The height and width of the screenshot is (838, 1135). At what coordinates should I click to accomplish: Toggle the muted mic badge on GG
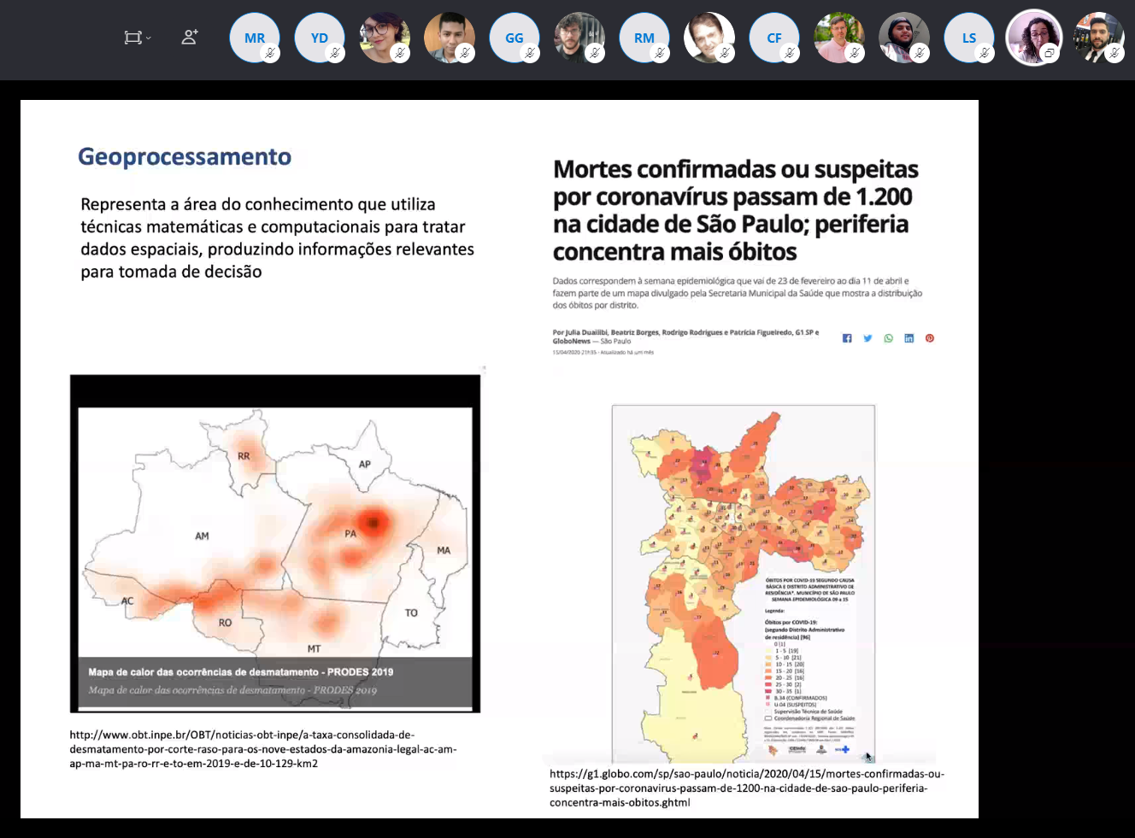[530, 53]
